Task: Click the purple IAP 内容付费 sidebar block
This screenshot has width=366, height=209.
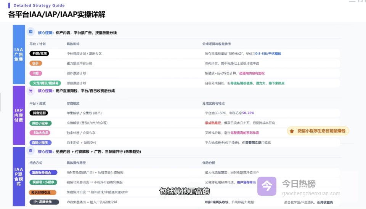Action: click(19, 115)
